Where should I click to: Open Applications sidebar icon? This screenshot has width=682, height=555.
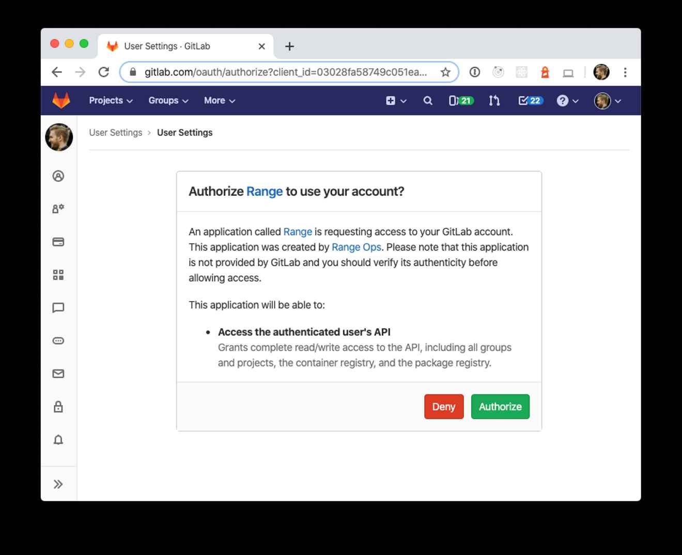[x=58, y=275]
